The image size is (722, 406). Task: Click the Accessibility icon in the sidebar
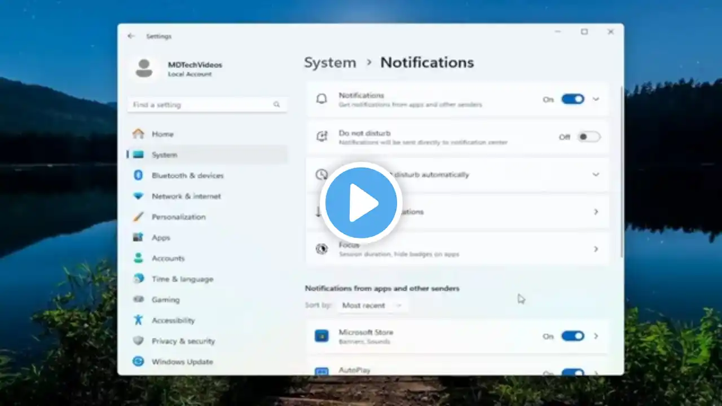tap(138, 320)
